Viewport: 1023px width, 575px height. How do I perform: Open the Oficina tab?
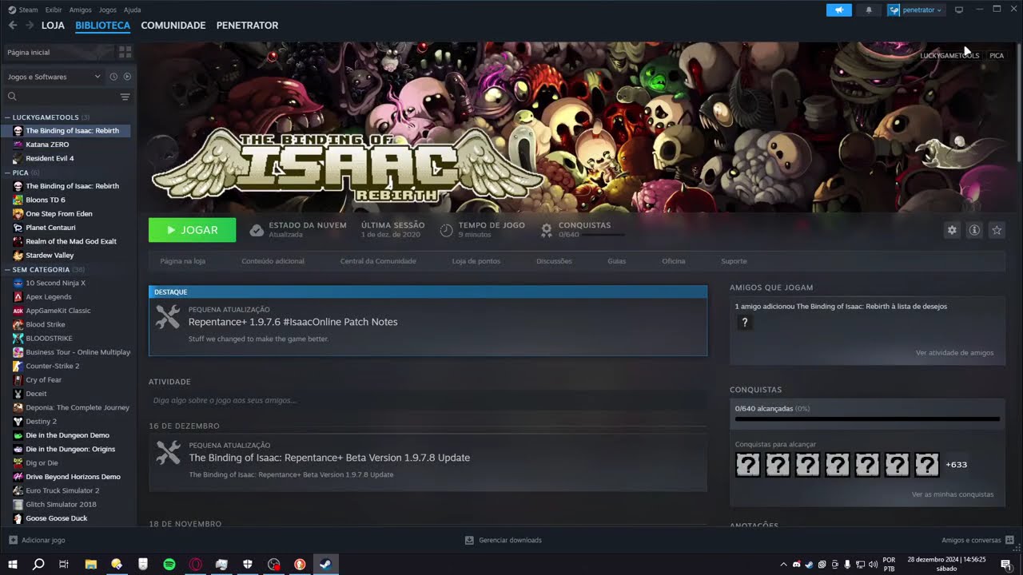click(x=674, y=261)
